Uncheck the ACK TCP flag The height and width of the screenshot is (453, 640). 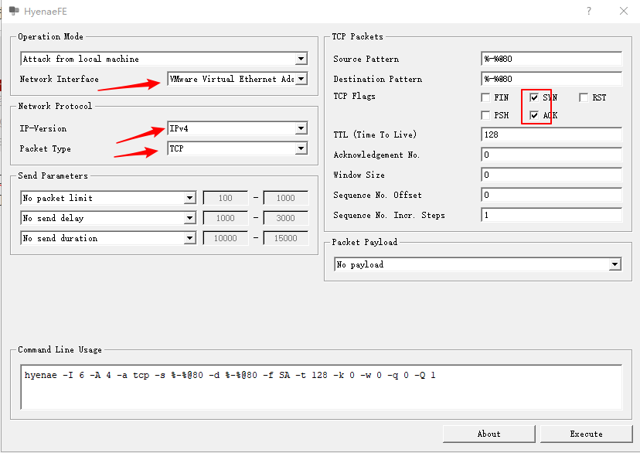[x=533, y=115]
